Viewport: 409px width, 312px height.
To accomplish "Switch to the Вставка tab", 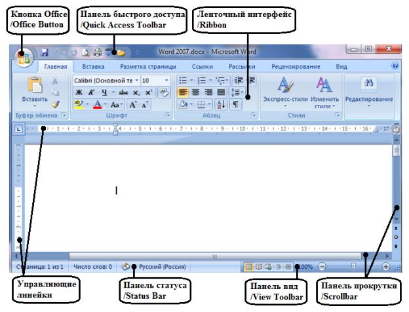I will (x=93, y=66).
